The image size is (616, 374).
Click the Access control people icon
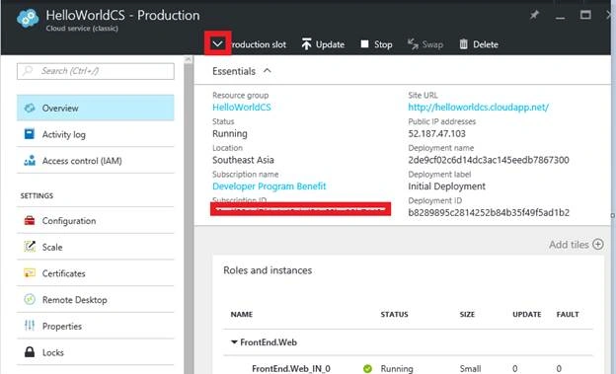pyautogui.click(x=30, y=160)
